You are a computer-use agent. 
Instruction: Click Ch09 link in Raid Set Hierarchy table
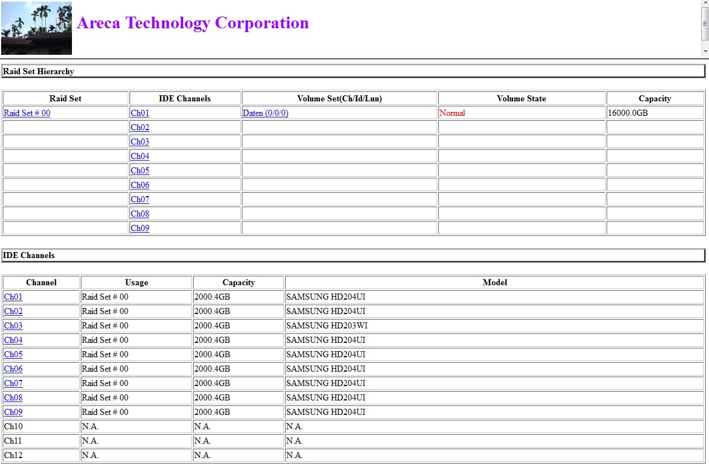tap(140, 228)
